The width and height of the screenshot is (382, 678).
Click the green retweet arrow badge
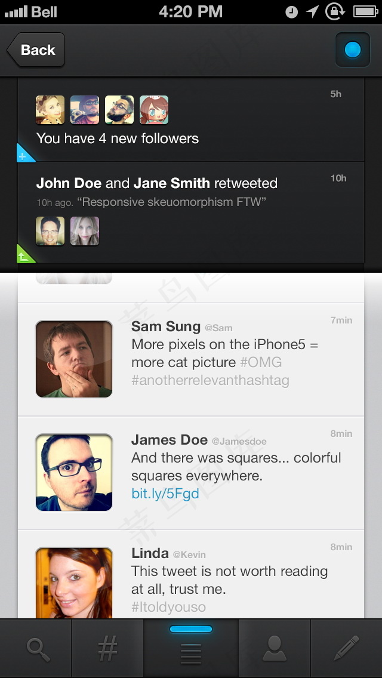[24, 255]
